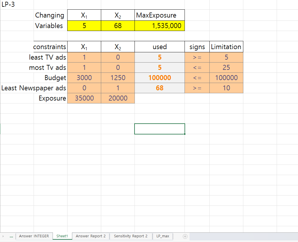
Task: Click the MaxExposure value 1,535,000
Action: click(159, 26)
